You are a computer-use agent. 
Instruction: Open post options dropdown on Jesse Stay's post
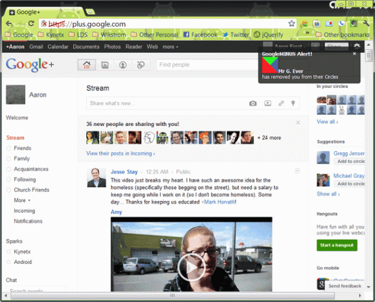click(x=297, y=171)
